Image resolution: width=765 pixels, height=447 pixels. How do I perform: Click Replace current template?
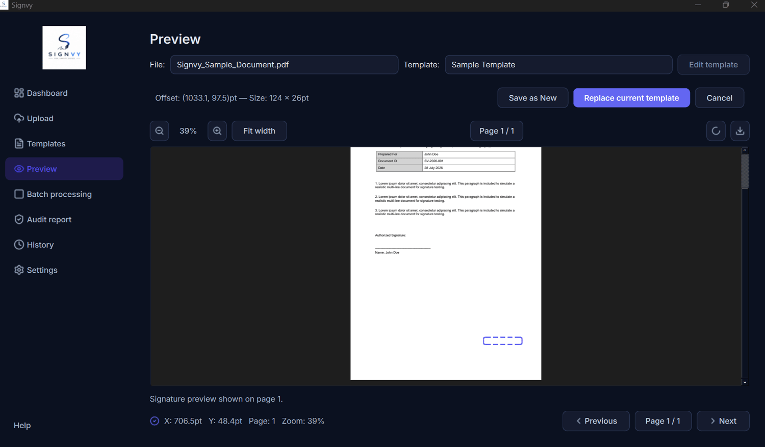(x=631, y=98)
